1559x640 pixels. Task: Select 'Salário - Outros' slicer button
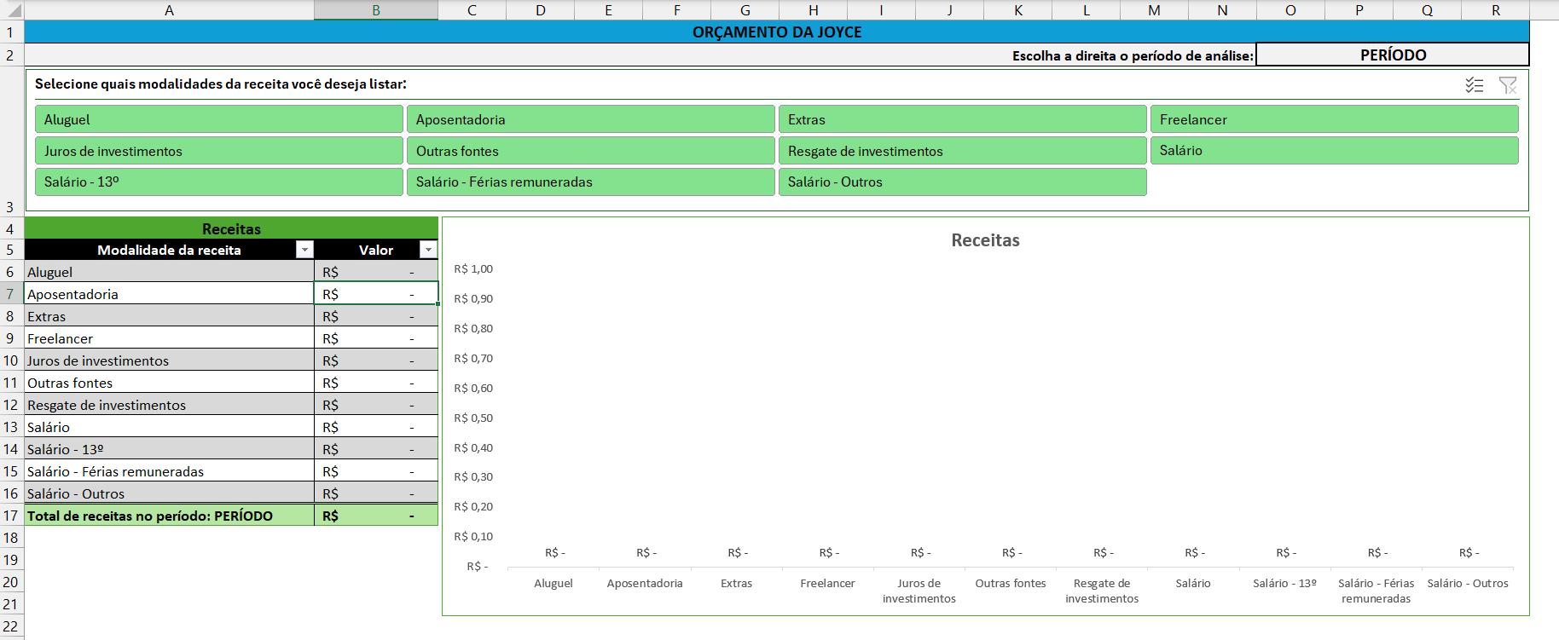click(962, 182)
